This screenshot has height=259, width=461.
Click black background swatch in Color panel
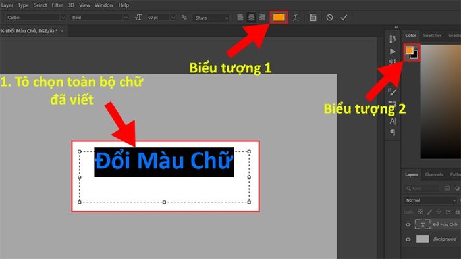point(414,55)
